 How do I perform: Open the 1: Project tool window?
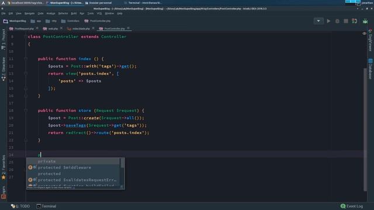[x=4, y=39]
